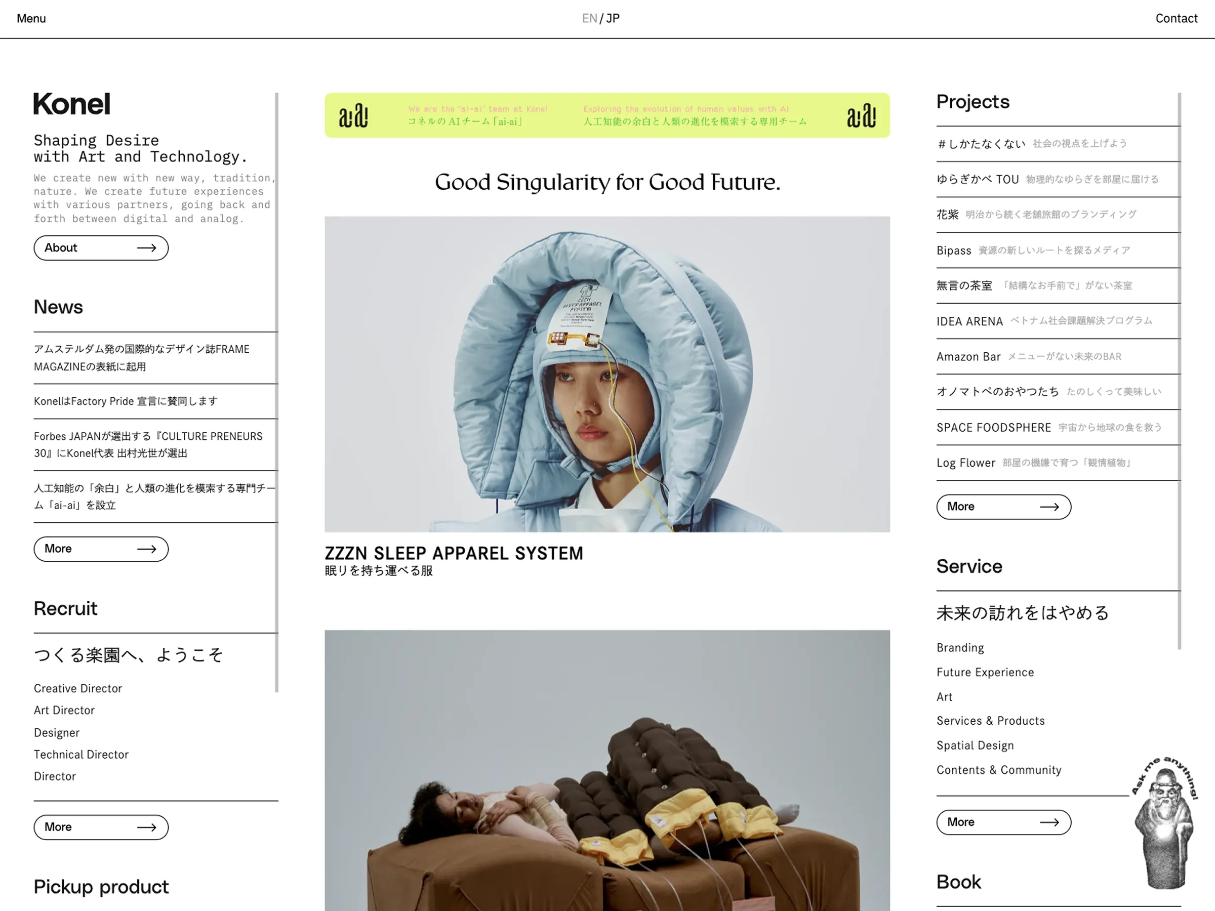
Task: Open the Menu in the top bar
Action: click(31, 19)
